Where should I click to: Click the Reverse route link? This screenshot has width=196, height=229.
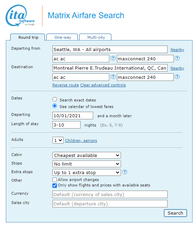[65, 85]
